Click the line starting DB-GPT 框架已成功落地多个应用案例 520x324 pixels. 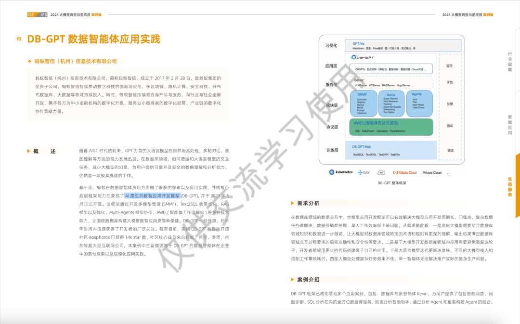392,294
